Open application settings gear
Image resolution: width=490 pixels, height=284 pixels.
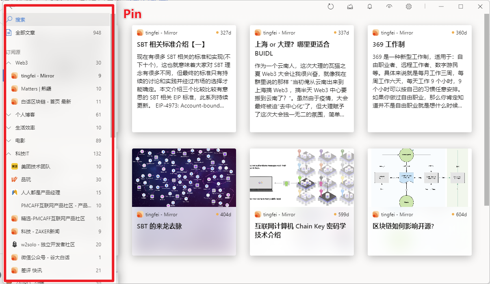[408, 6]
